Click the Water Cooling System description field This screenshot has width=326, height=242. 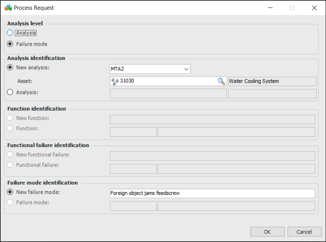272,81
